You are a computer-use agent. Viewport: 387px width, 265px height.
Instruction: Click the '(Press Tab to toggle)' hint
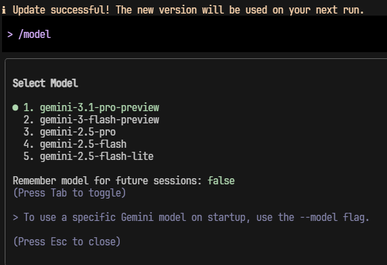click(x=70, y=192)
